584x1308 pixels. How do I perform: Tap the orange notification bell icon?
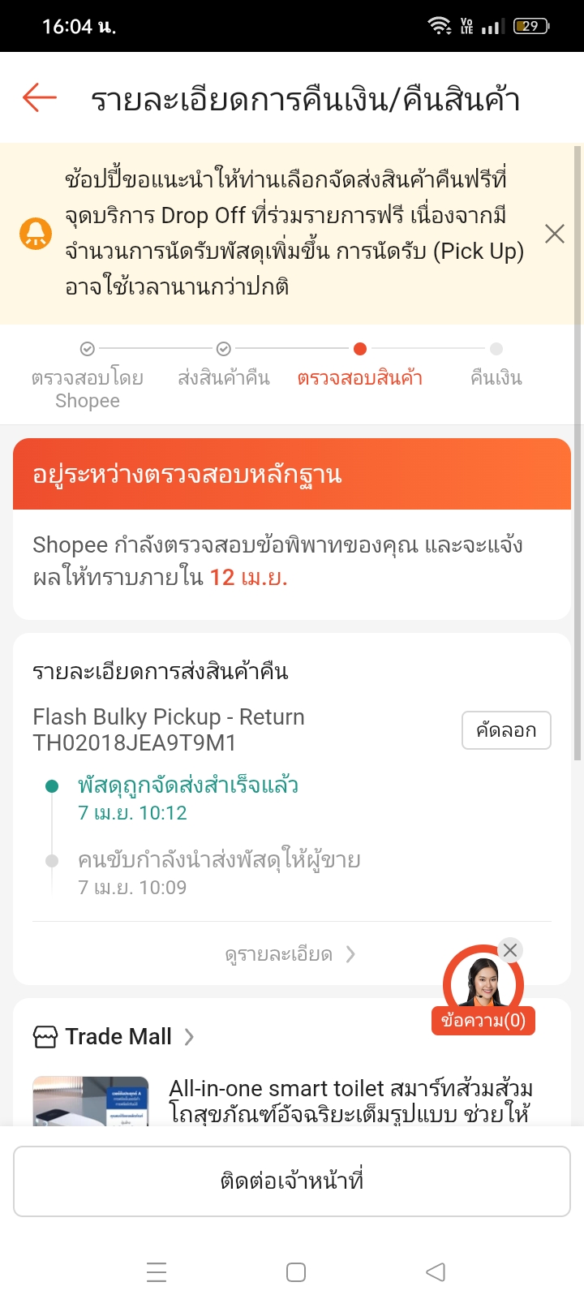click(x=36, y=234)
